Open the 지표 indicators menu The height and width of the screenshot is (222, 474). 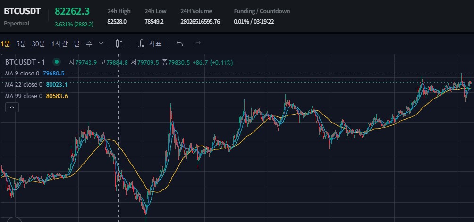(150, 44)
